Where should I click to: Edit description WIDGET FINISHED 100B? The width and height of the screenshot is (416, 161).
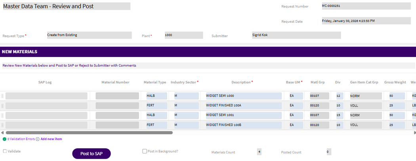click(244, 125)
